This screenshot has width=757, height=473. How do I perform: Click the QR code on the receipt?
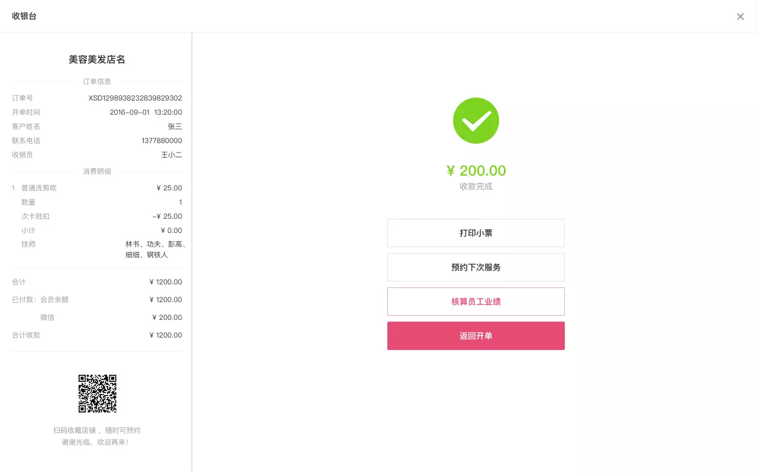tap(97, 393)
